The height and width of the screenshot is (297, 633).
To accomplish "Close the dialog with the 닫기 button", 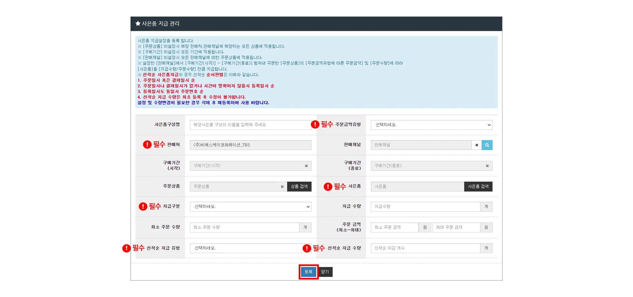I will tap(325, 272).
